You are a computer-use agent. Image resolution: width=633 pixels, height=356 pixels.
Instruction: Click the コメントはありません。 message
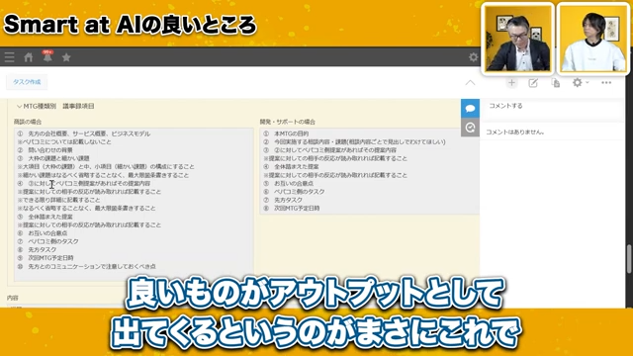pos(515,132)
